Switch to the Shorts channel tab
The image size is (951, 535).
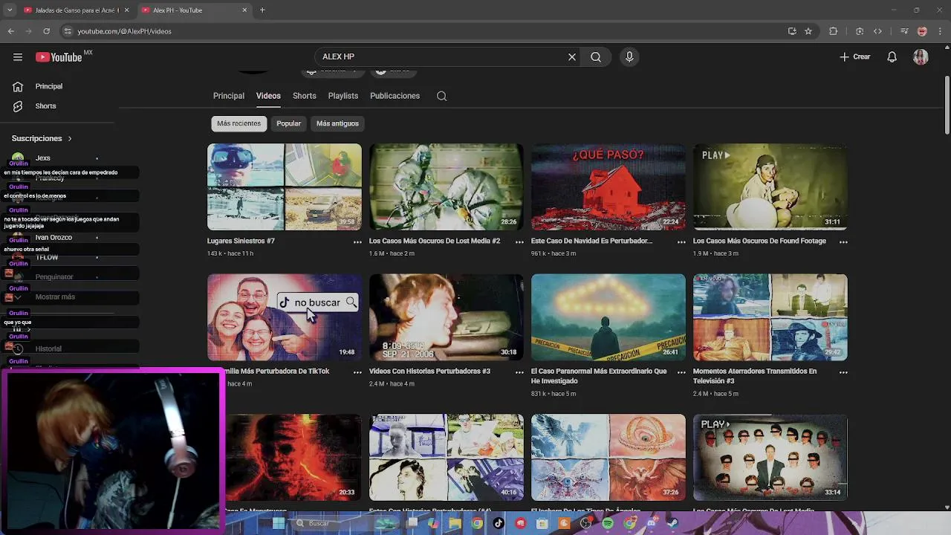(x=305, y=96)
